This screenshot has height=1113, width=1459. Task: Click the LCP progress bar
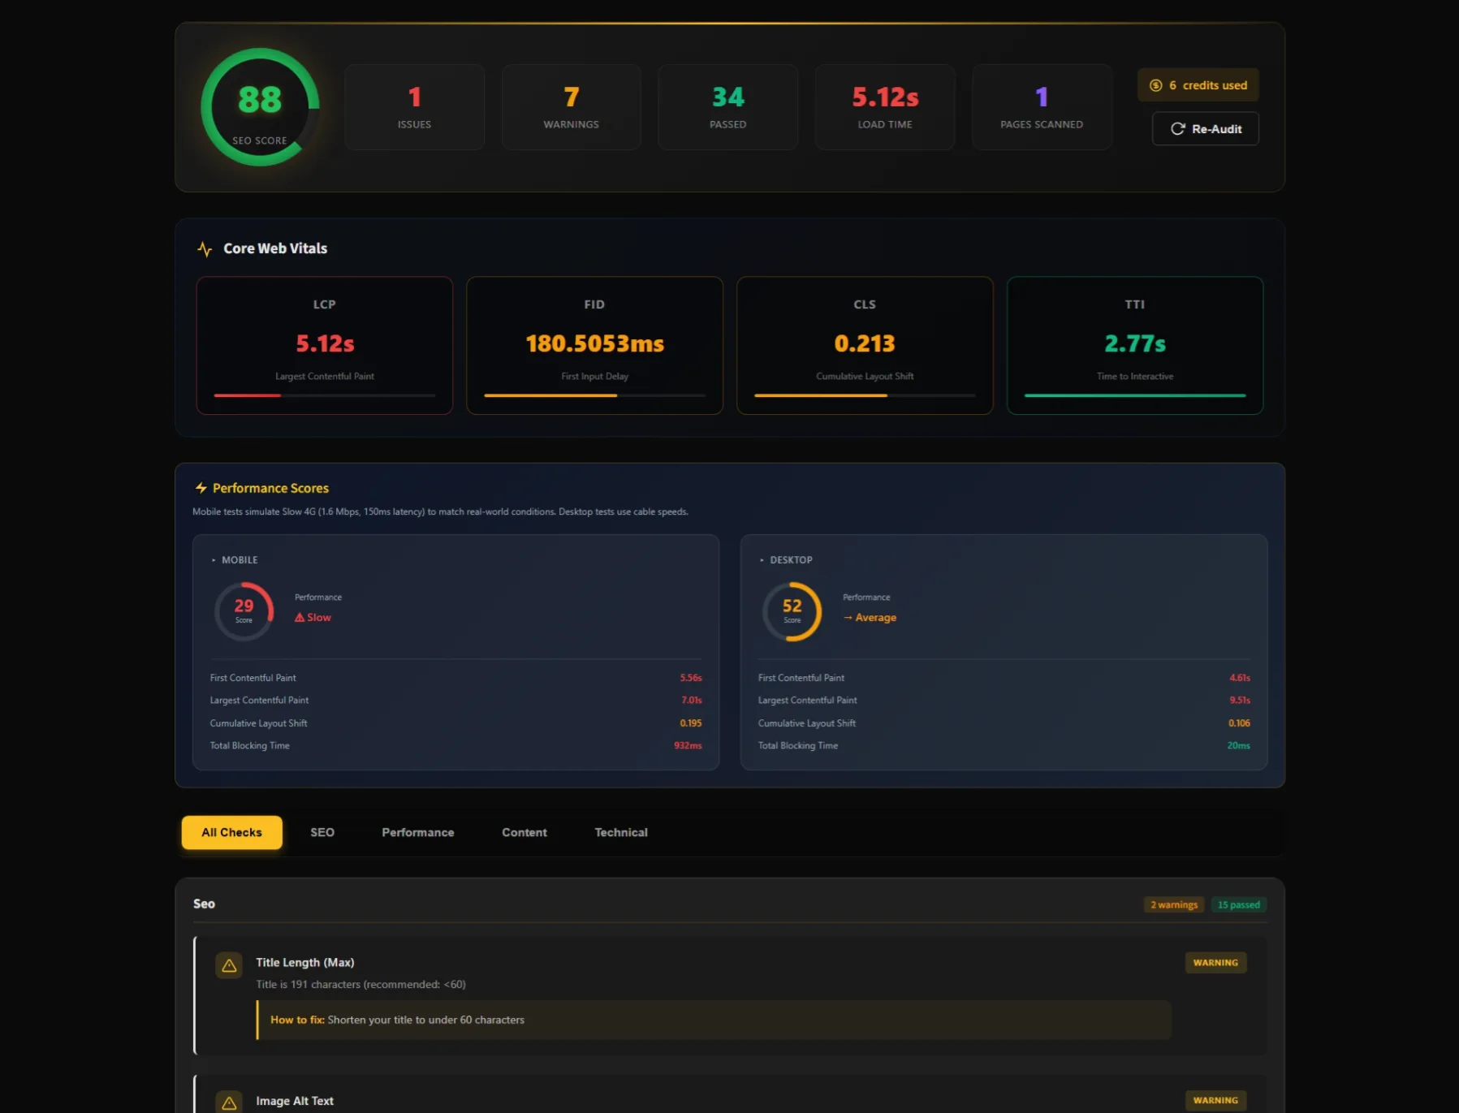[x=324, y=396]
